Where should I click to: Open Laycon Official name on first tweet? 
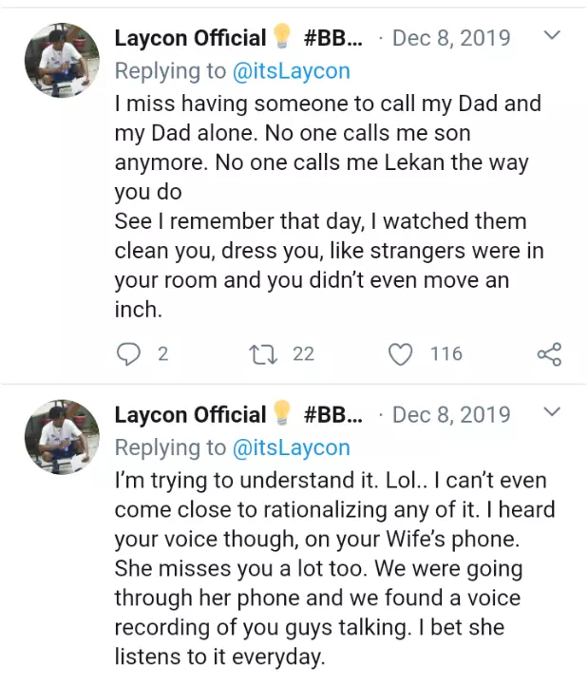190,38
